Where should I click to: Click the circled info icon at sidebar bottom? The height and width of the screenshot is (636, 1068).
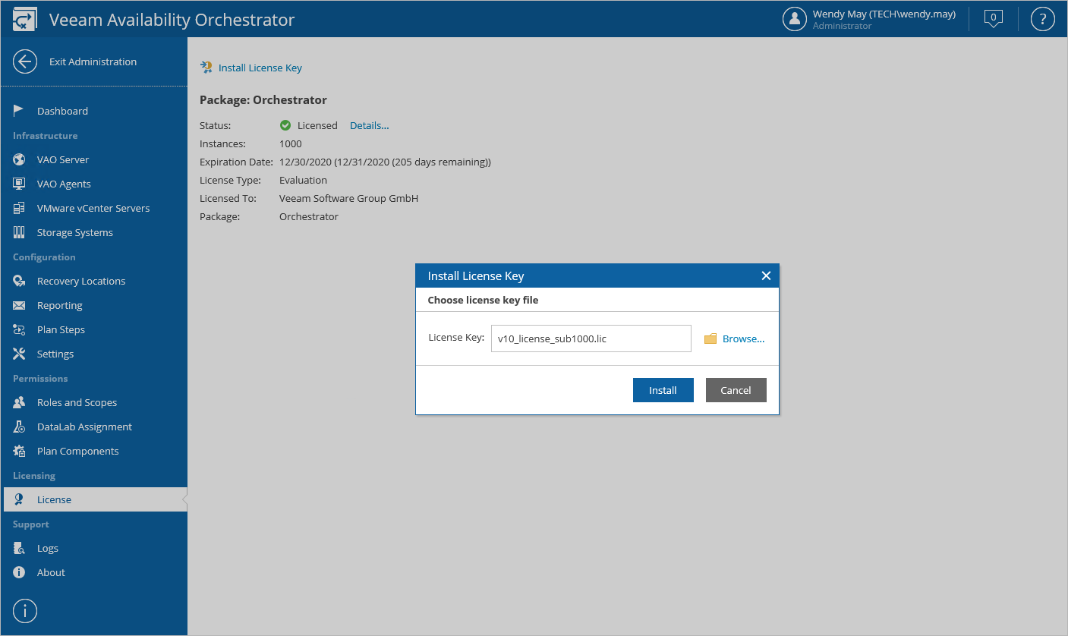pyautogui.click(x=25, y=610)
